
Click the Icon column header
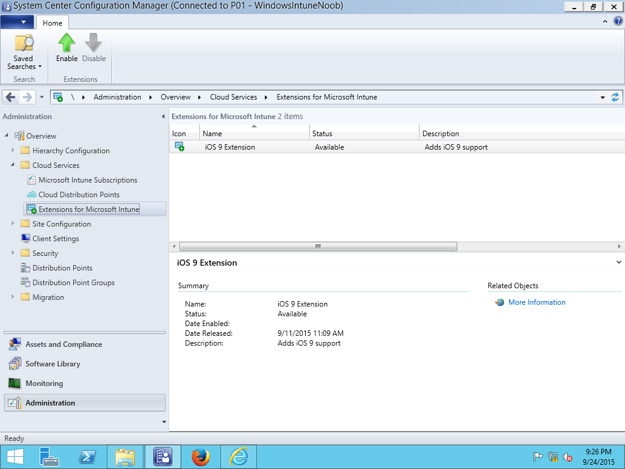point(184,133)
